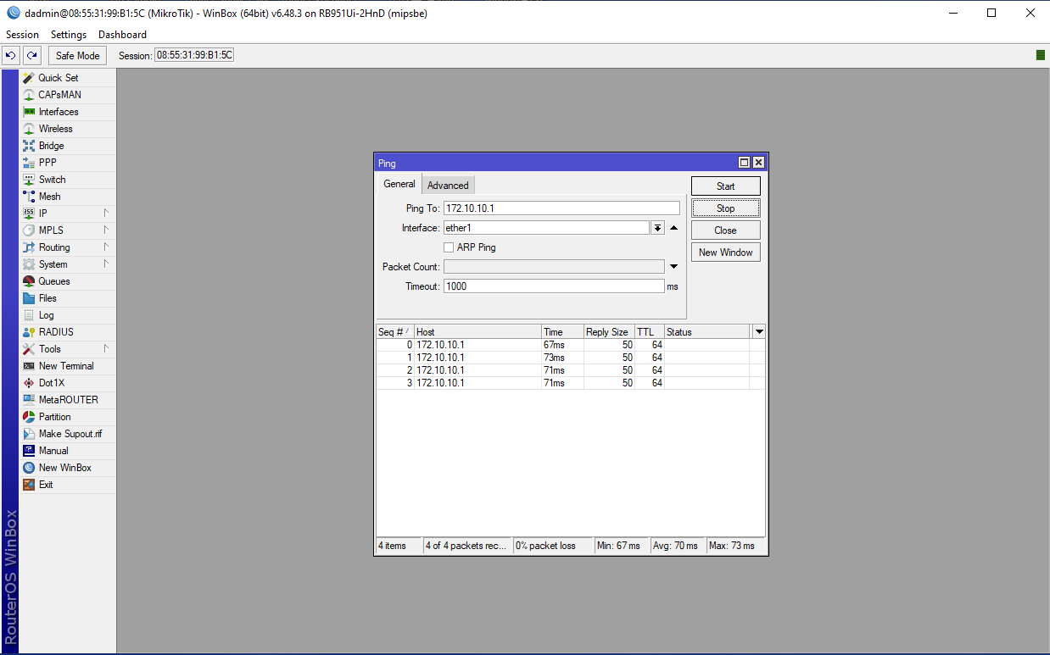Click the Close button in Ping dialog

pos(726,230)
